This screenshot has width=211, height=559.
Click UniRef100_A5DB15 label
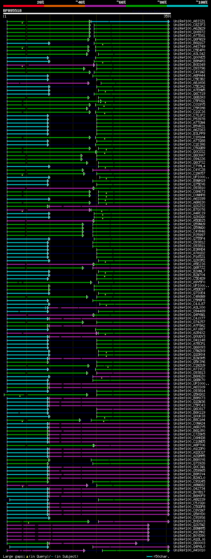point(189,220)
